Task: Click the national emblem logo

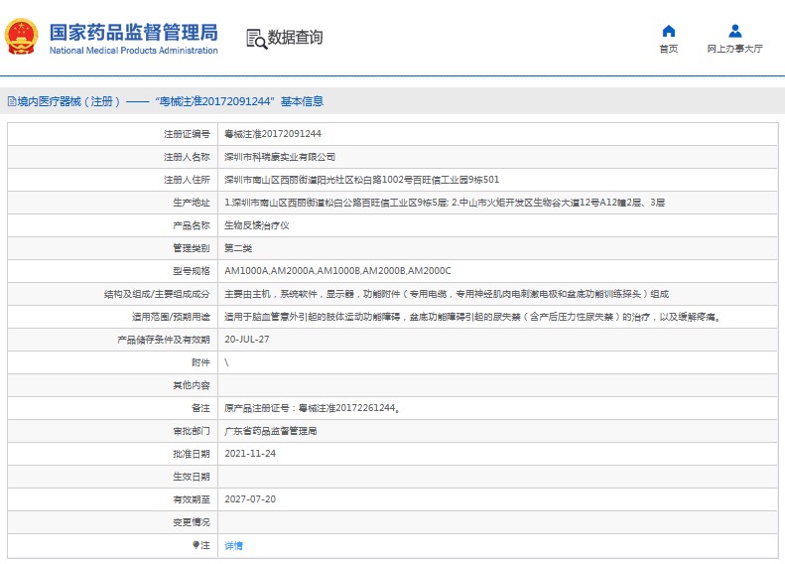Action: tap(22, 37)
